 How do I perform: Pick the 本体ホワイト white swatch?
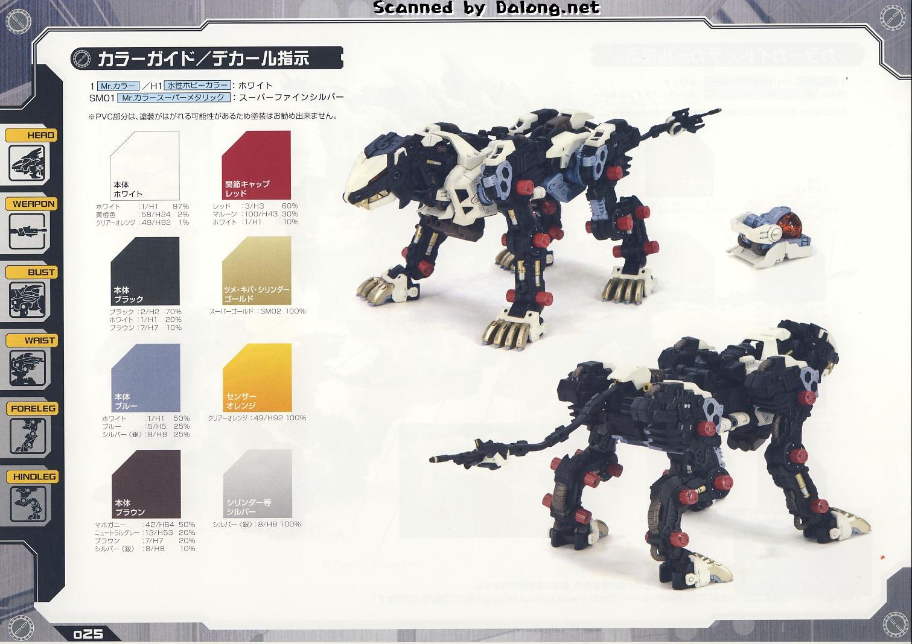(145, 166)
